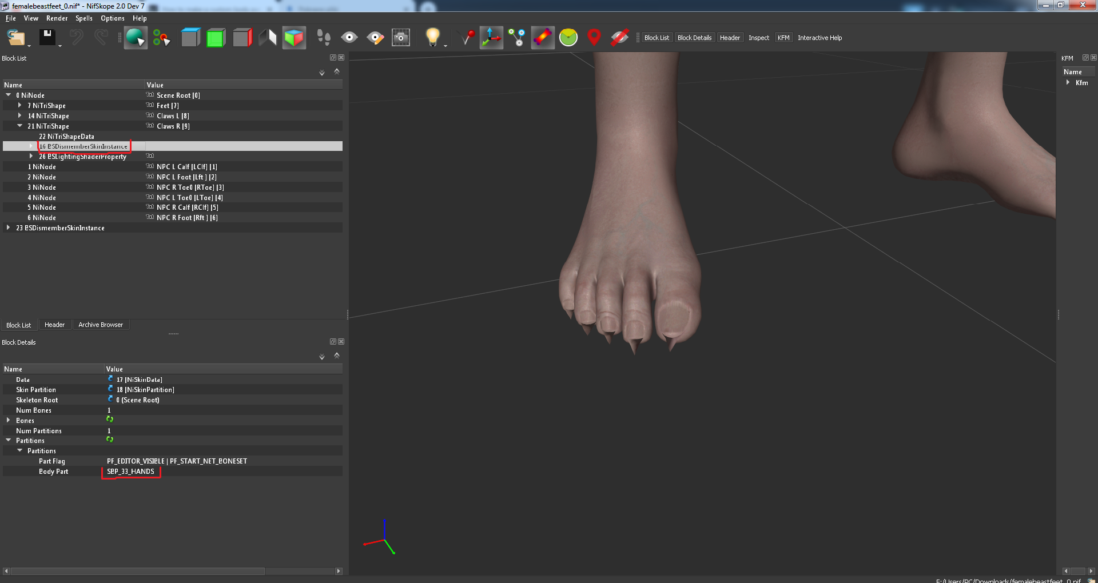Expand the 14 NiTriShape Claws L row

pyautogui.click(x=20, y=115)
